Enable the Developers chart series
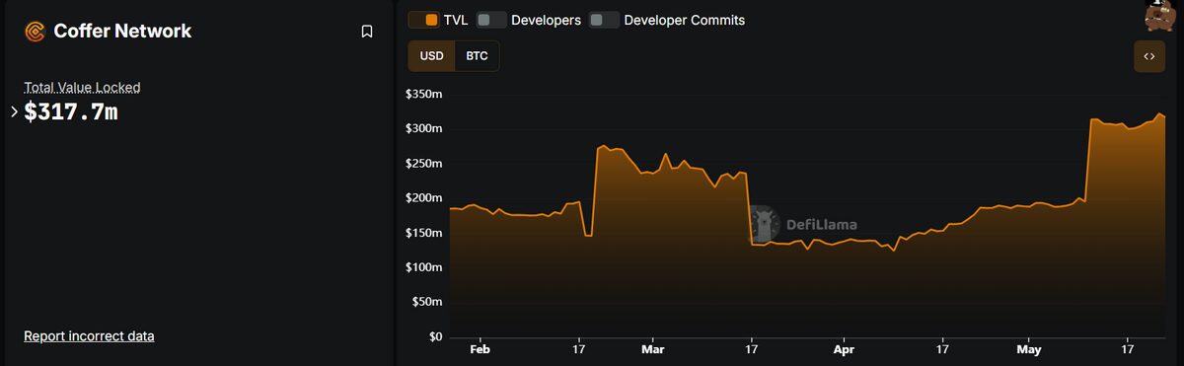Image resolution: width=1184 pixels, height=366 pixels. (529, 20)
